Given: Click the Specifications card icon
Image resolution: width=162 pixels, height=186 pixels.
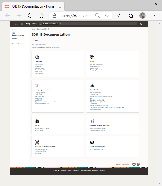Looking at the screenshot, I should (92, 85).
